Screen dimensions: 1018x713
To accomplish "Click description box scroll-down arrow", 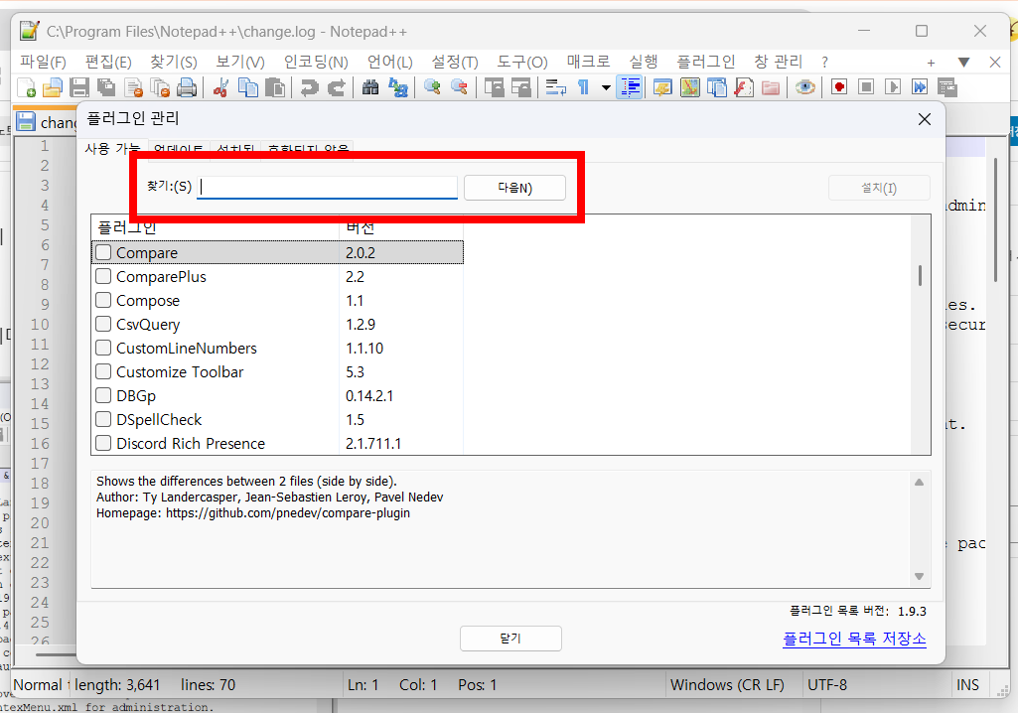I will 919,576.
